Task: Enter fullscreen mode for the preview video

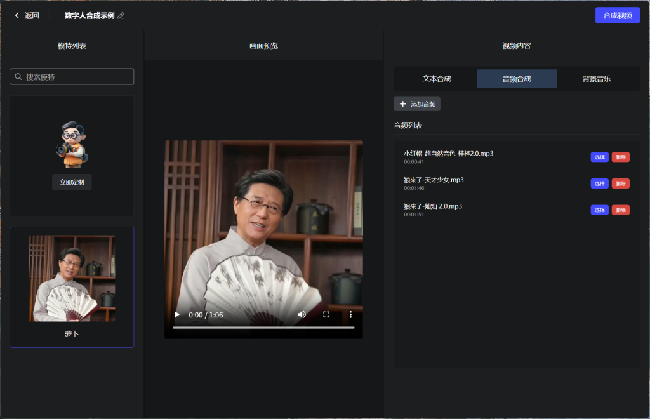Action: [326, 314]
